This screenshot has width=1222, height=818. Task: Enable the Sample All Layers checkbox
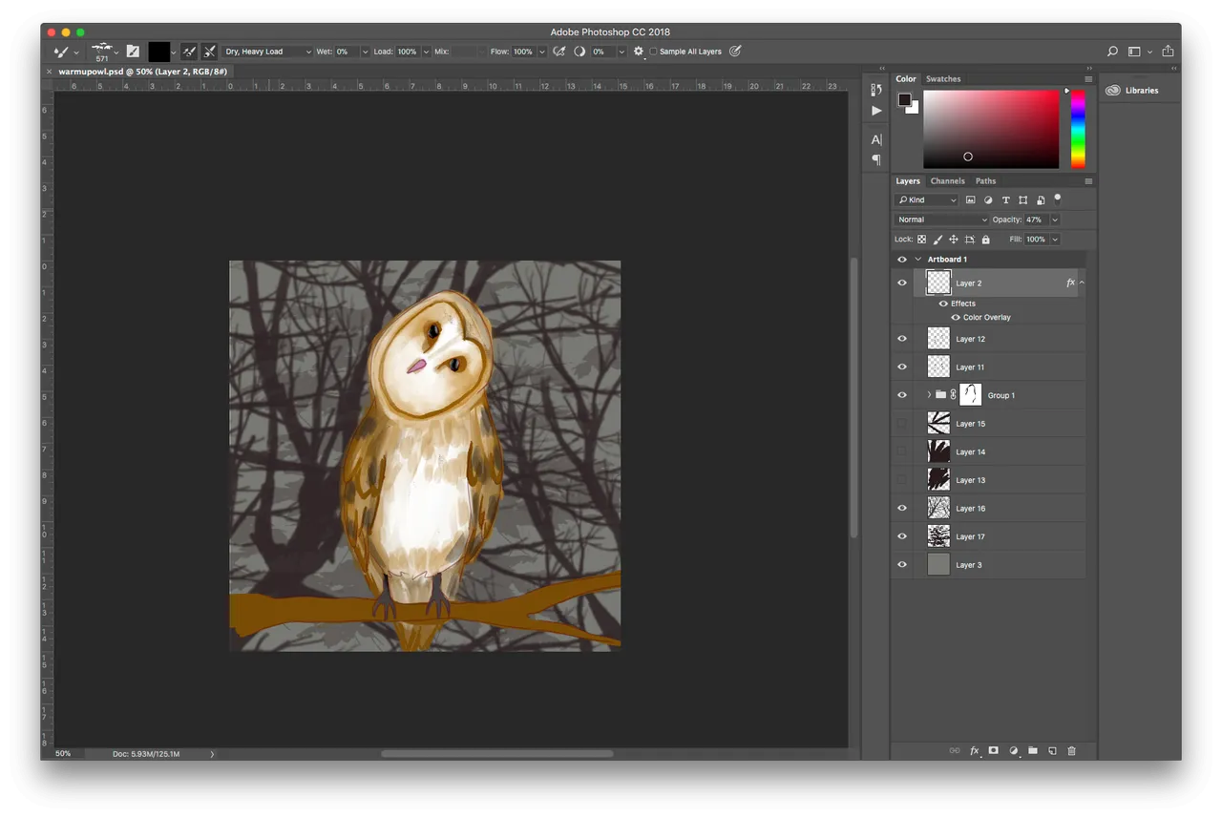click(x=653, y=52)
